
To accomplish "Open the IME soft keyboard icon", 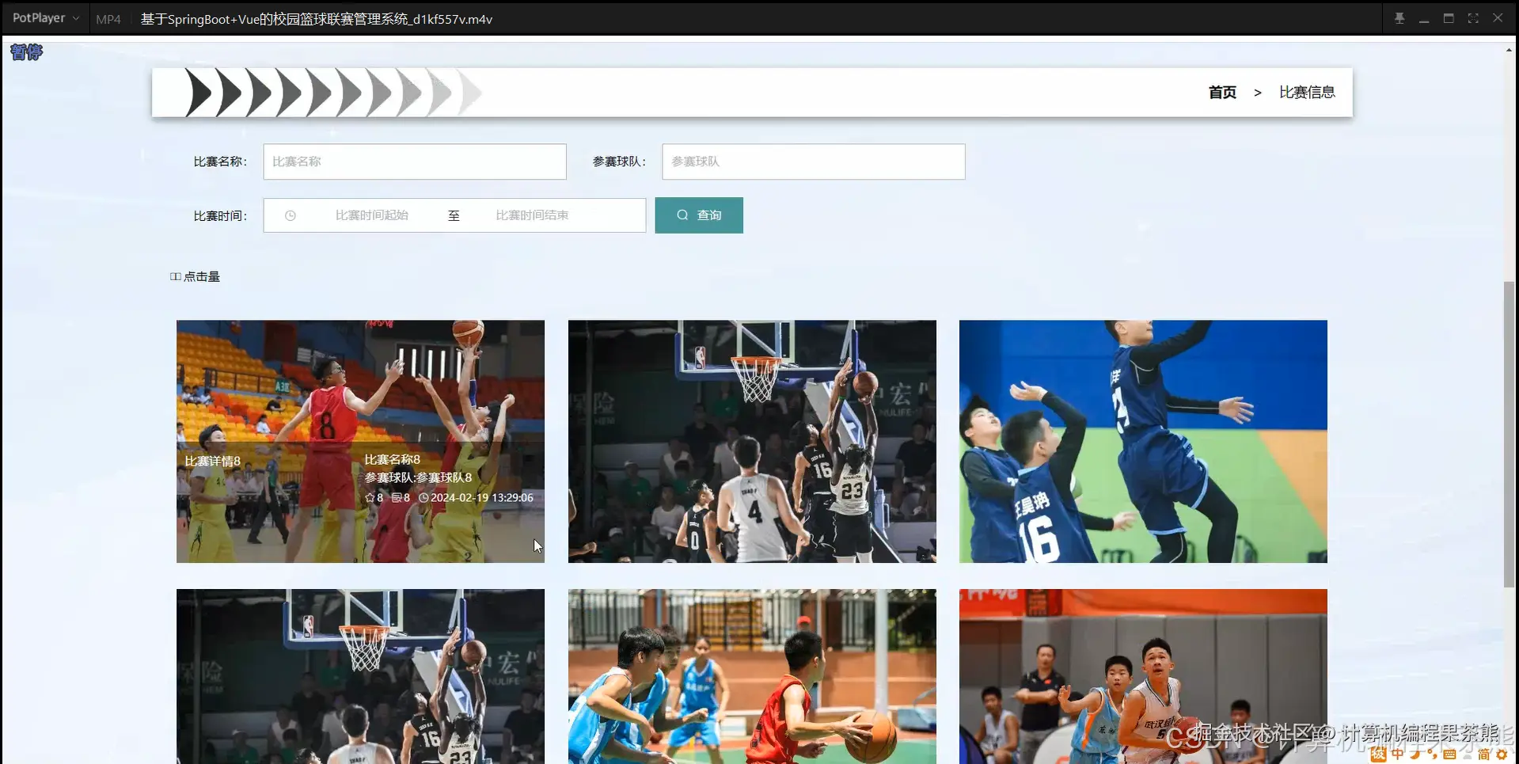I will point(1449,754).
